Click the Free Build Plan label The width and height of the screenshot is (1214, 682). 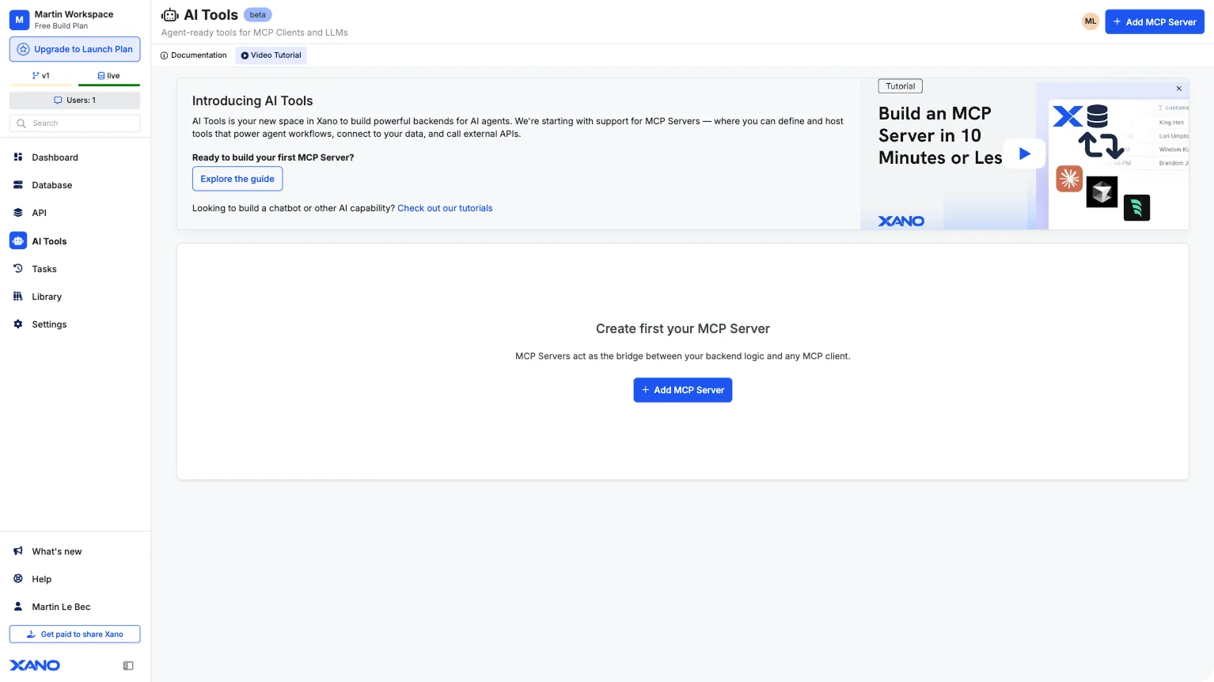61,26
